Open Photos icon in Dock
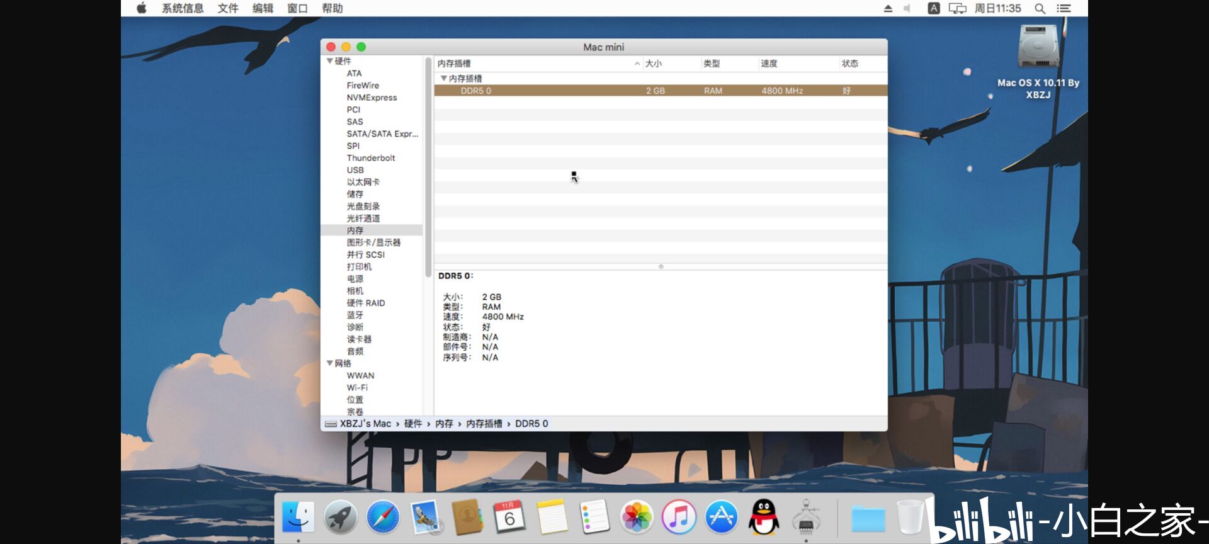1209x544 pixels. click(x=637, y=518)
